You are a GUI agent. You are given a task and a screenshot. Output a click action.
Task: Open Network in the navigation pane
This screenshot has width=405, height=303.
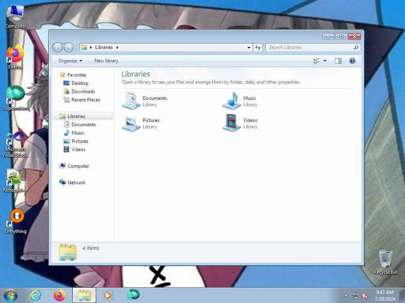click(x=76, y=182)
